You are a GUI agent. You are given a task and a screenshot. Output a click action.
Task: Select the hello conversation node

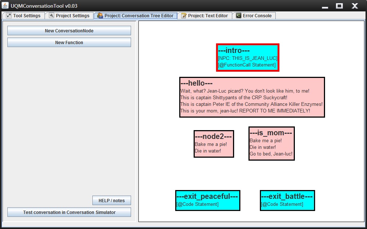point(252,97)
